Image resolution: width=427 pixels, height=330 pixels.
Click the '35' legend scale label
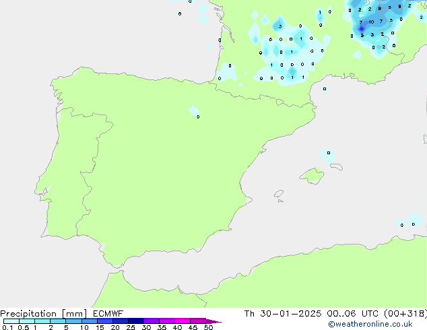162,327
